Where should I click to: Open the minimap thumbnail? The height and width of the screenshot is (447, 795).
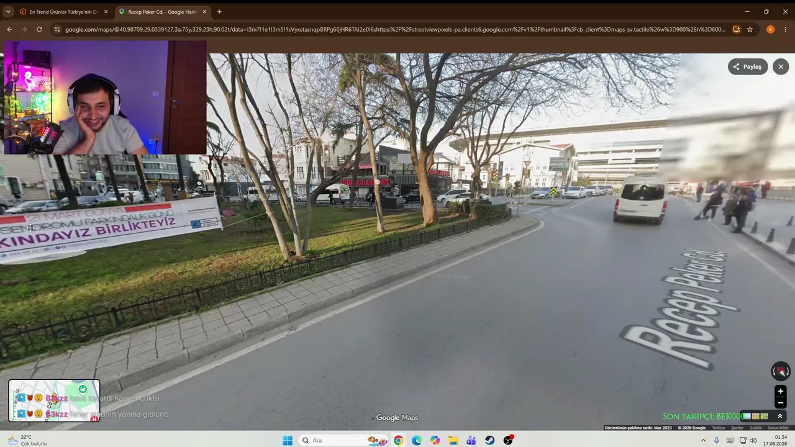coord(54,400)
